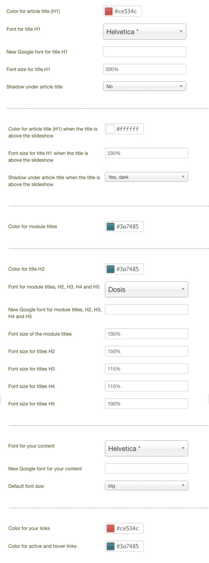Open color picker for article title H1
Screen dimensions: 209x563
pyautogui.click(x=109, y=11)
